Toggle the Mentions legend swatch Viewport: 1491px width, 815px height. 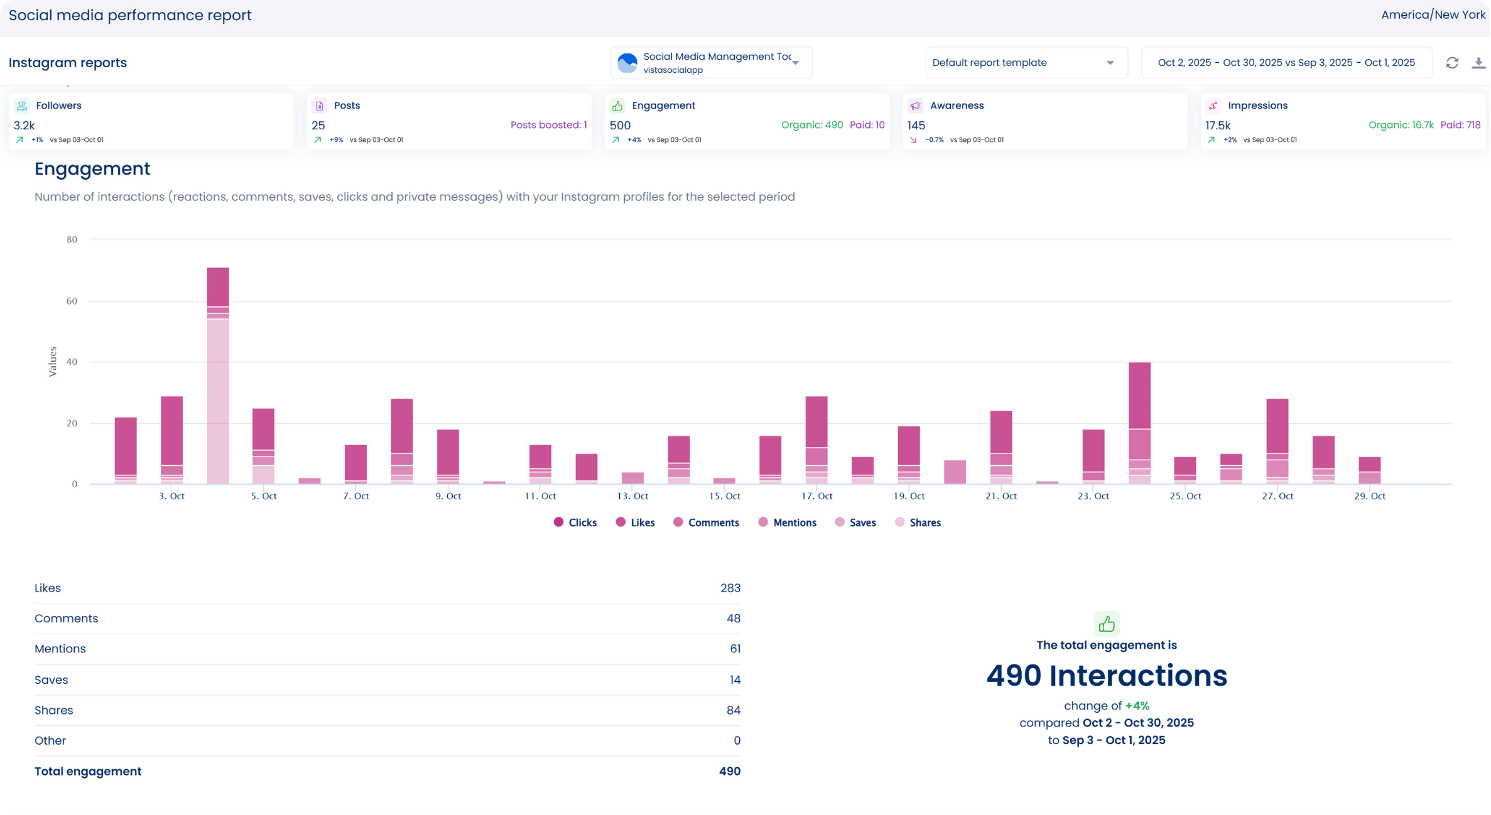763,522
